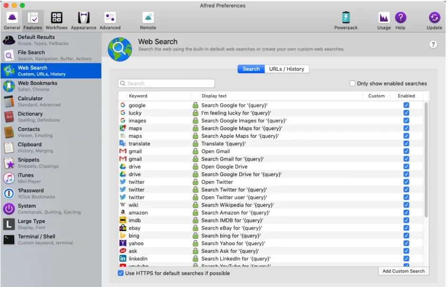This screenshot has width=448, height=287.
Task: Select 'Search Ask for '{query}'' row text
Action: tap(230, 251)
